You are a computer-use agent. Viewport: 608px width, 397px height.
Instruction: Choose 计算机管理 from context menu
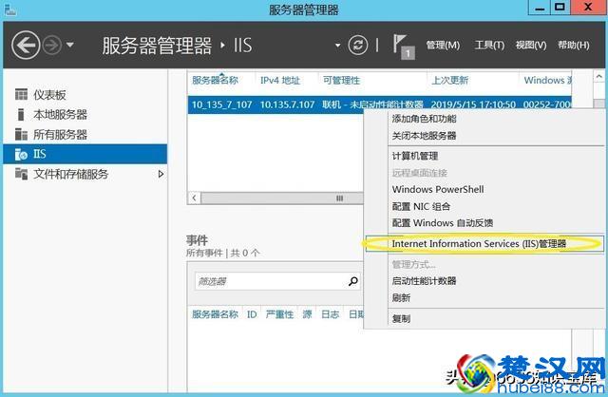[415, 156]
